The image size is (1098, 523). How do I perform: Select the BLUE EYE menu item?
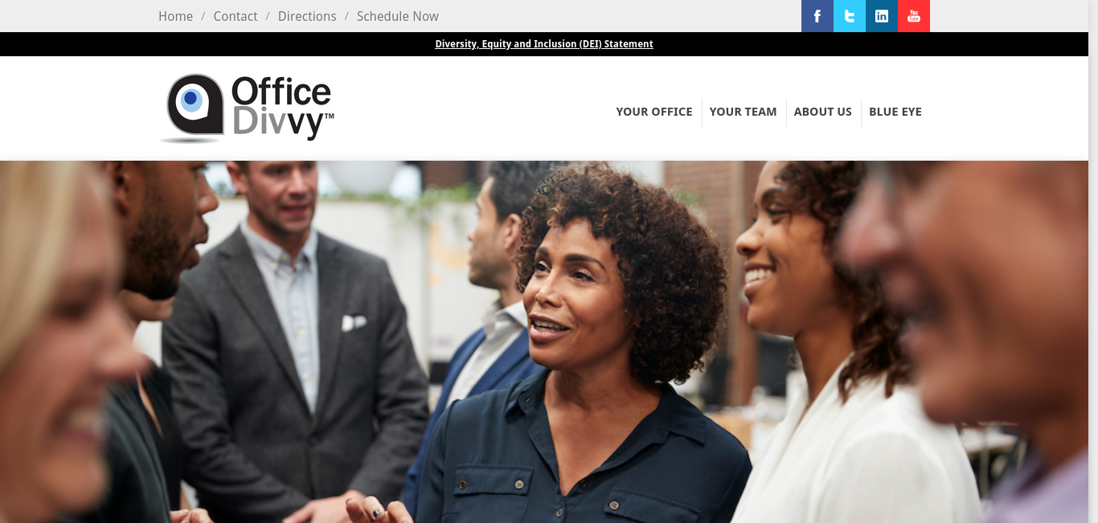point(895,112)
